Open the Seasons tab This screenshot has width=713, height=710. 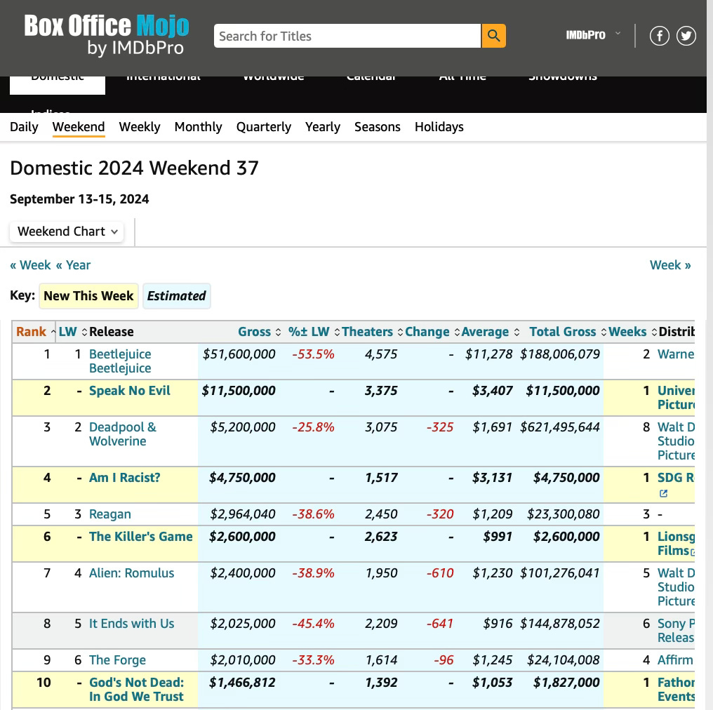(378, 127)
